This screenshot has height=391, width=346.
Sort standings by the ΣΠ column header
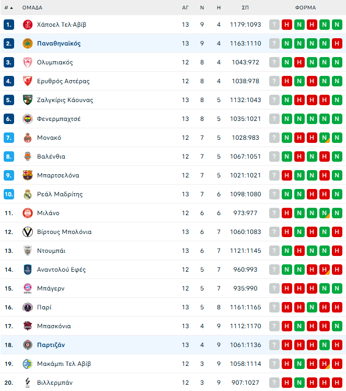pyautogui.click(x=245, y=8)
